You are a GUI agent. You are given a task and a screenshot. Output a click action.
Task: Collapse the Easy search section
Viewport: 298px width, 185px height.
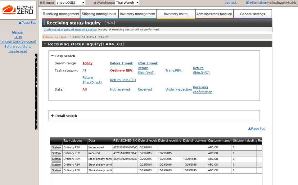pyautogui.click(x=52, y=56)
